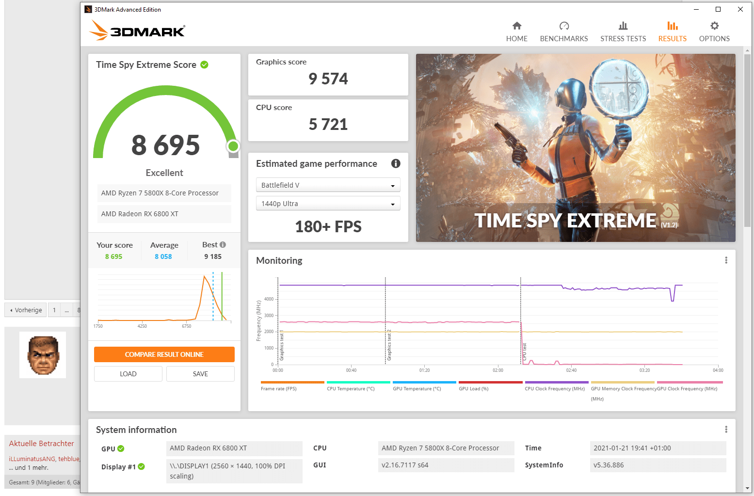The image size is (754, 496).
Task: Open the OPTIONS tab
Action: [x=714, y=32]
